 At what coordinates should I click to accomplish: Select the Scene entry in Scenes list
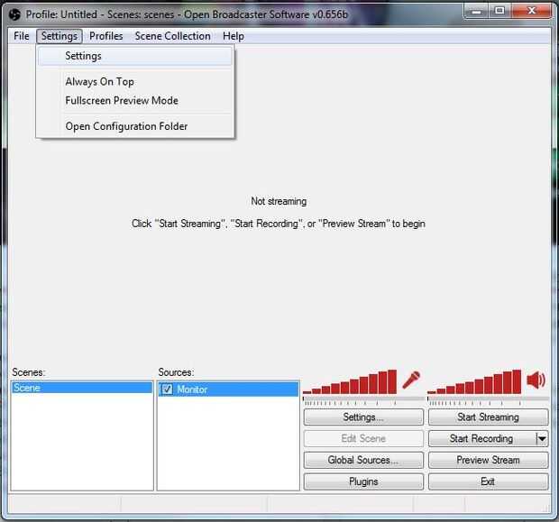[x=82, y=388]
